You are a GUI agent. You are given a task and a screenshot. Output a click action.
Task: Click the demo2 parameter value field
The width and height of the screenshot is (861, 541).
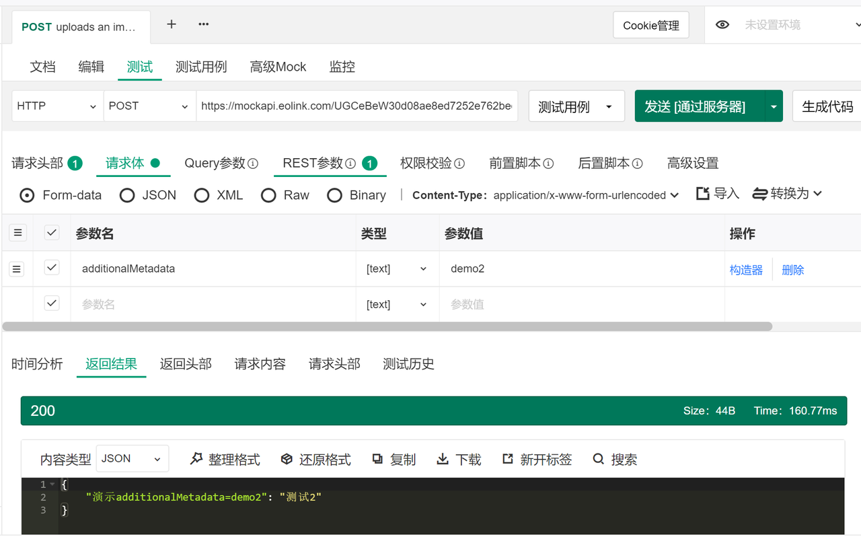[x=582, y=268]
